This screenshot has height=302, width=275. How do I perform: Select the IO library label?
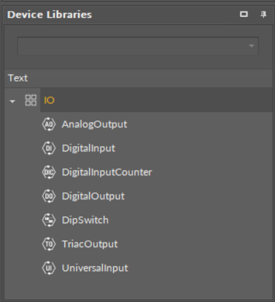click(x=49, y=100)
